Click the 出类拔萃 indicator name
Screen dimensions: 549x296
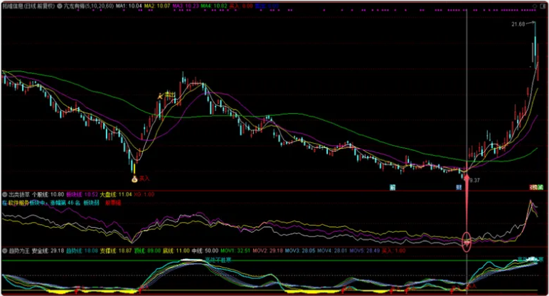20,194
